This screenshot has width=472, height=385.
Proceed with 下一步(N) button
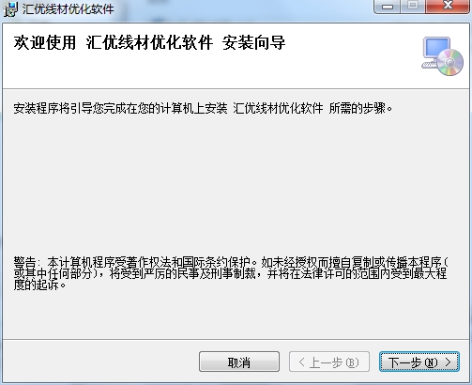coord(419,362)
